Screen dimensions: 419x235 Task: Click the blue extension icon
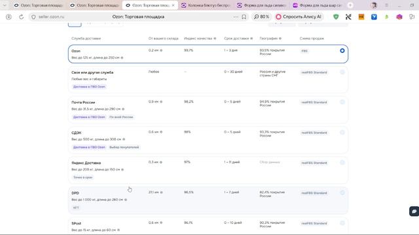(374, 17)
